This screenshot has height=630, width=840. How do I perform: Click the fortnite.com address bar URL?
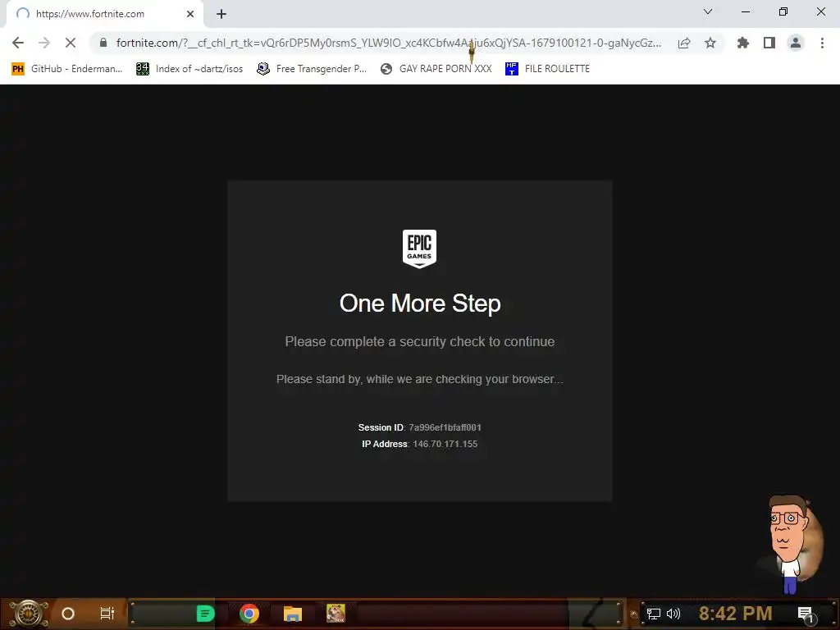point(388,43)
